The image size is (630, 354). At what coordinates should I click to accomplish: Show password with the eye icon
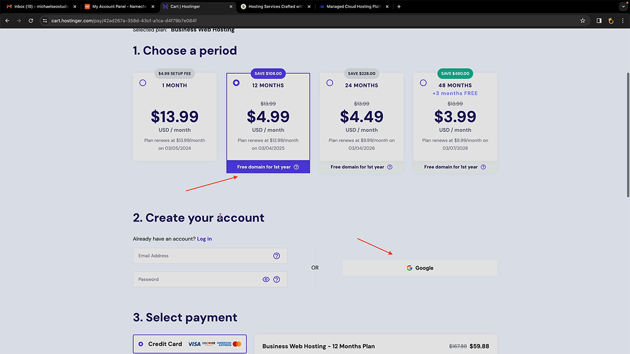click(266, 280)
